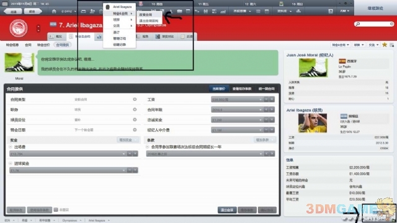
Task: Click the blue 退出会谈 button
Action: tap(227, 210)
